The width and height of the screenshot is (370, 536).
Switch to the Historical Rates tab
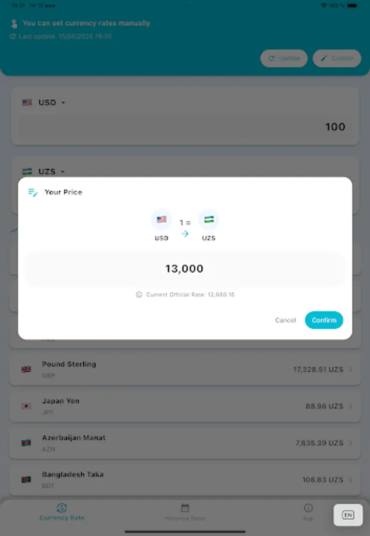click(185, 513)
